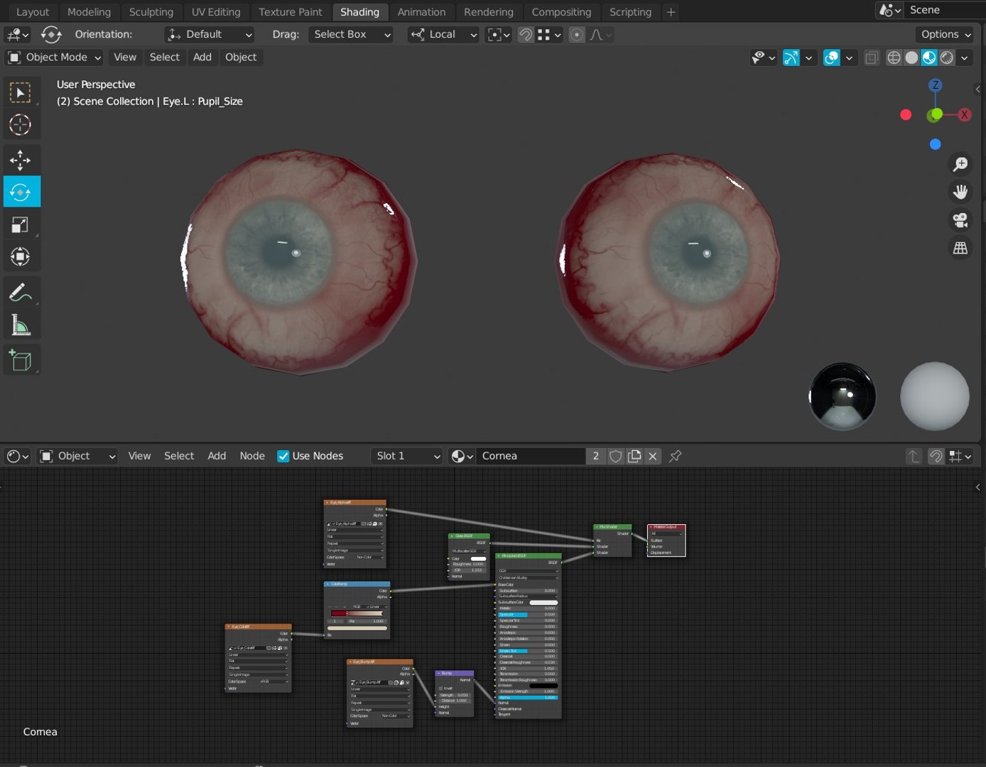The height and width of the screenshot is (767, 986).
Task: Open the Node menu in shader editor
Action: pyautogui.click(x=252, y=456)
